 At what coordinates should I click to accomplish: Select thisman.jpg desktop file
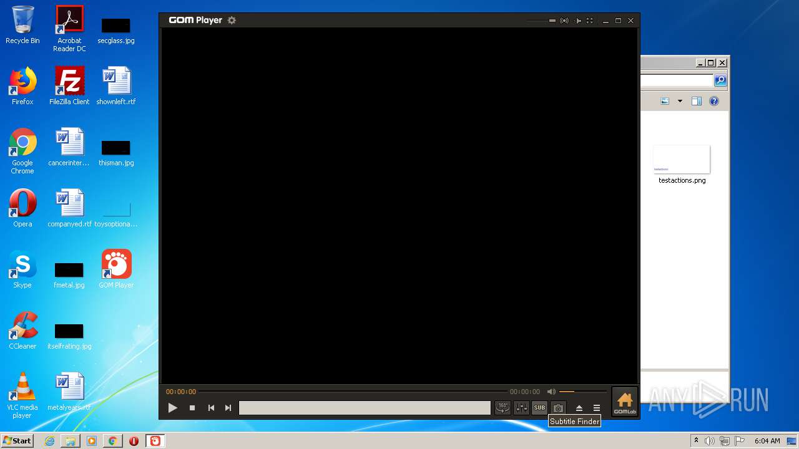(x=116, y=153)
